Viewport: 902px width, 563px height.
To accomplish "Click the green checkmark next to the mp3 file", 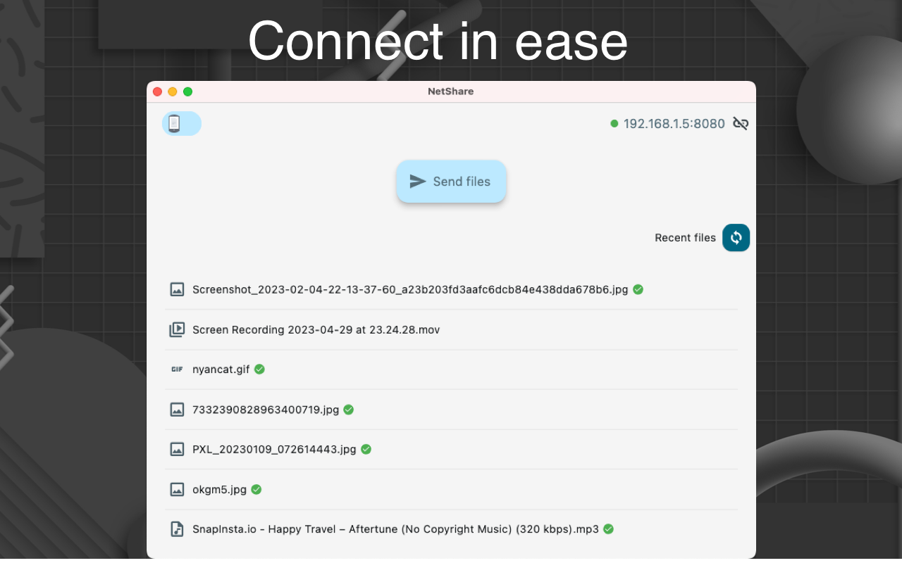I will click(x=609, y=529).
